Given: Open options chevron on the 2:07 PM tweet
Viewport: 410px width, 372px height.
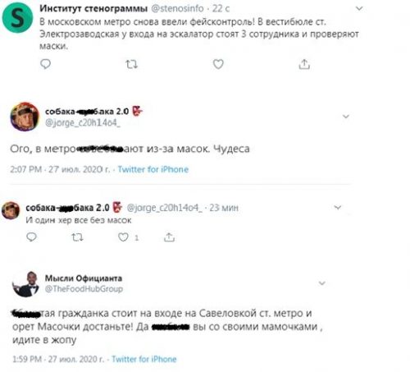Looking at the screenshot, I should pyautogui.click(x=346, y=117).
